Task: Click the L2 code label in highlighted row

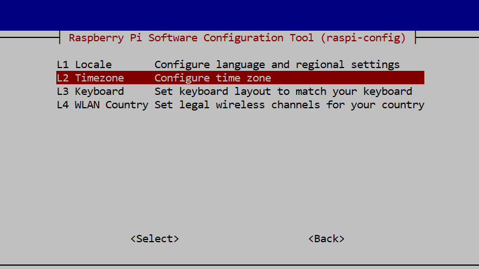Action: click(x=62, y=78)
